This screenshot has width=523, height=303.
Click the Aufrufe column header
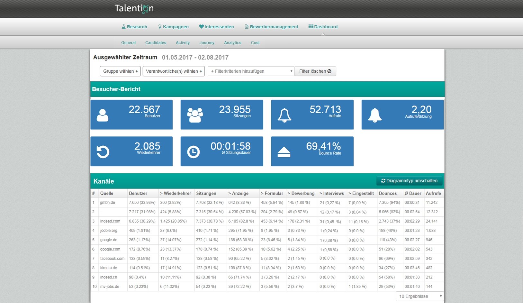tap(433, 193)
